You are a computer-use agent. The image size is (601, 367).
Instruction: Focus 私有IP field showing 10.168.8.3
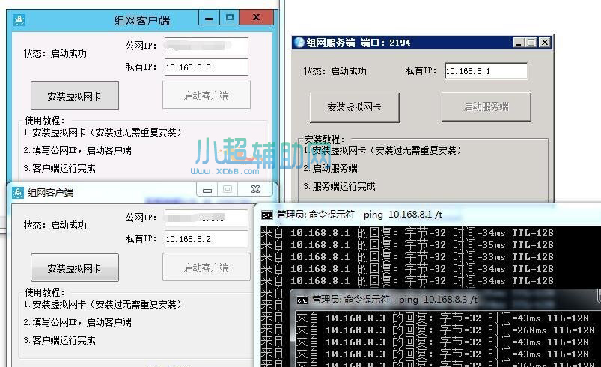207,67
